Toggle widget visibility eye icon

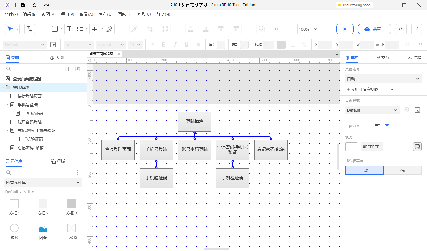pyautogui.click(x=407, y=45)
